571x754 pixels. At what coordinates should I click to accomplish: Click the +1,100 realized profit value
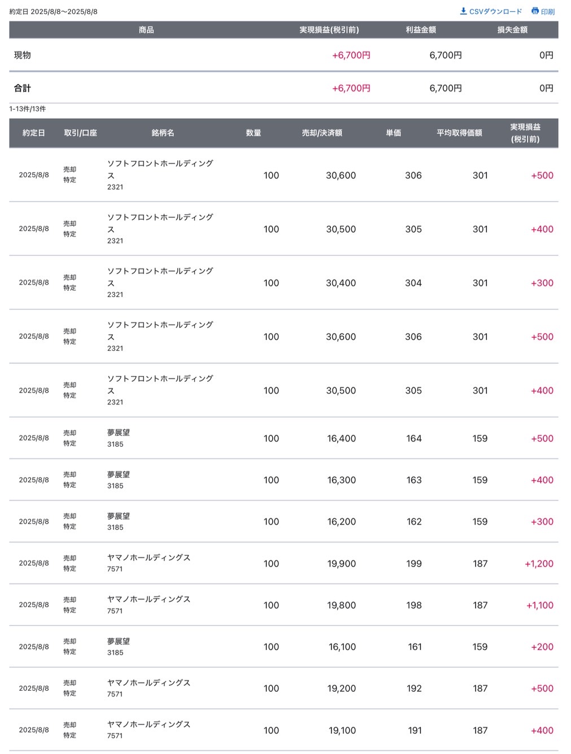pyautogui.click(x=540, y=605)
